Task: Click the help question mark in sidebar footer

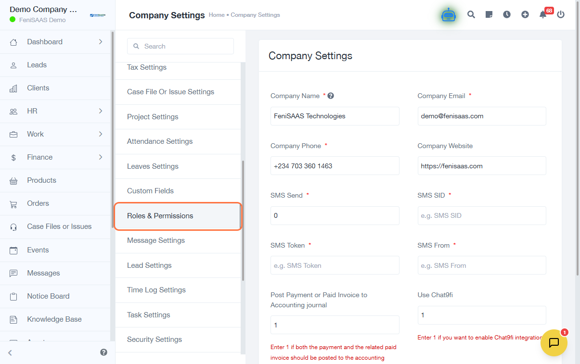Action: pyautogui.click(x=103, y=352)
